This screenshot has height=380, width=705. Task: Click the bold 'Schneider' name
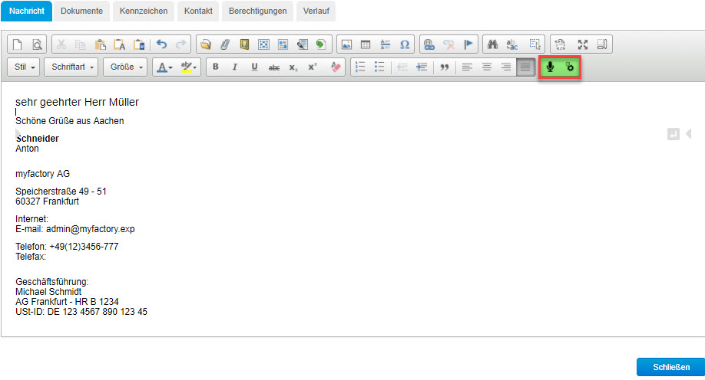(38, 138)
